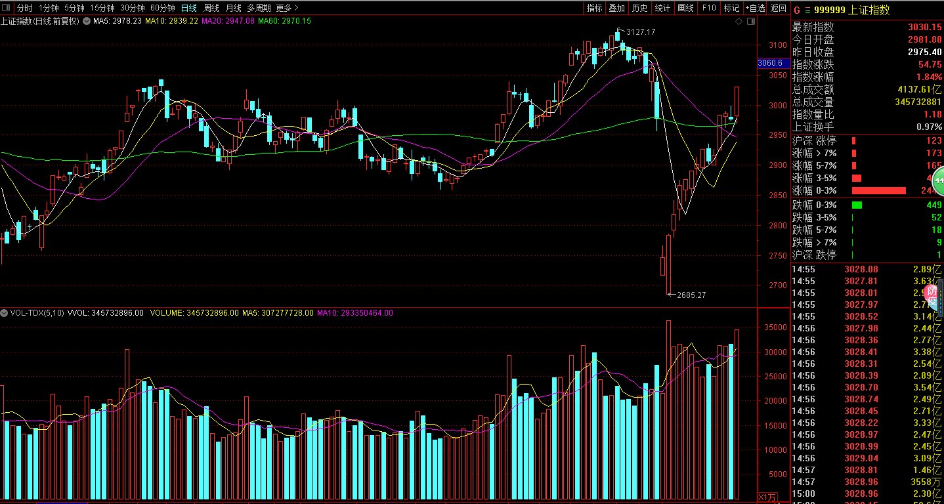Click the MA5: 2978.23 legend
Screen dimensions: 944x504
click(118, 21)
